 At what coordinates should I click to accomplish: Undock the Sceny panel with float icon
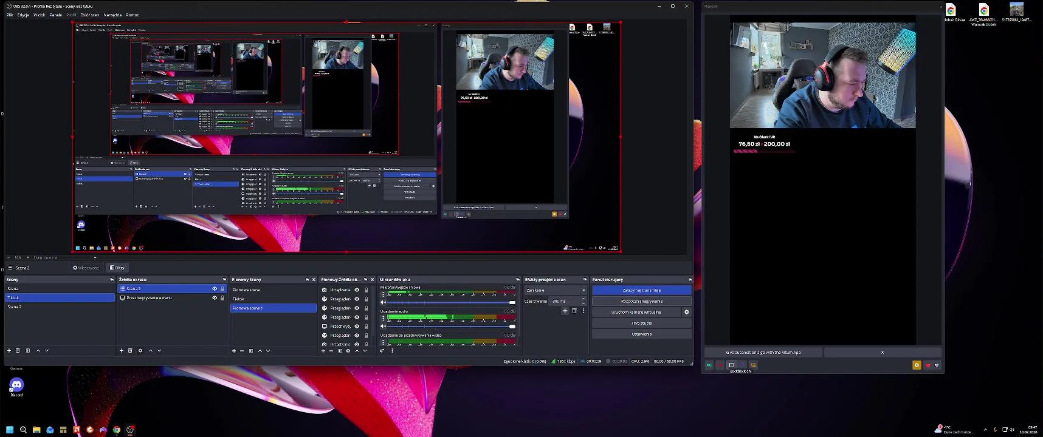click(x=111, y=280)
